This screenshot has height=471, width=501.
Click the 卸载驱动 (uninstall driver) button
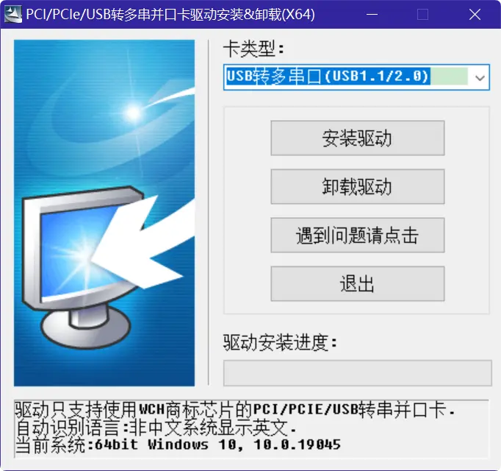point(358,187)
